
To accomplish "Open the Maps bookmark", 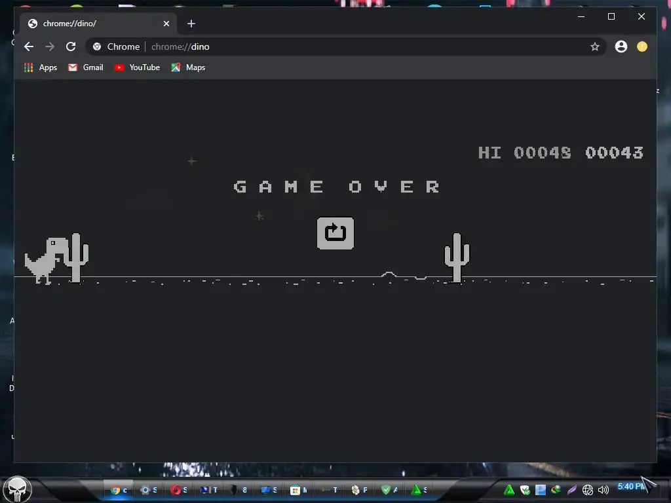I will pos(188,67).
